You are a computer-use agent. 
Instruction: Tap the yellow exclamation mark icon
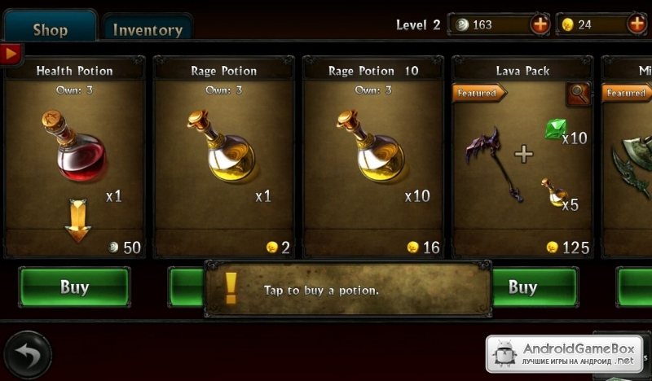[231, 288]
